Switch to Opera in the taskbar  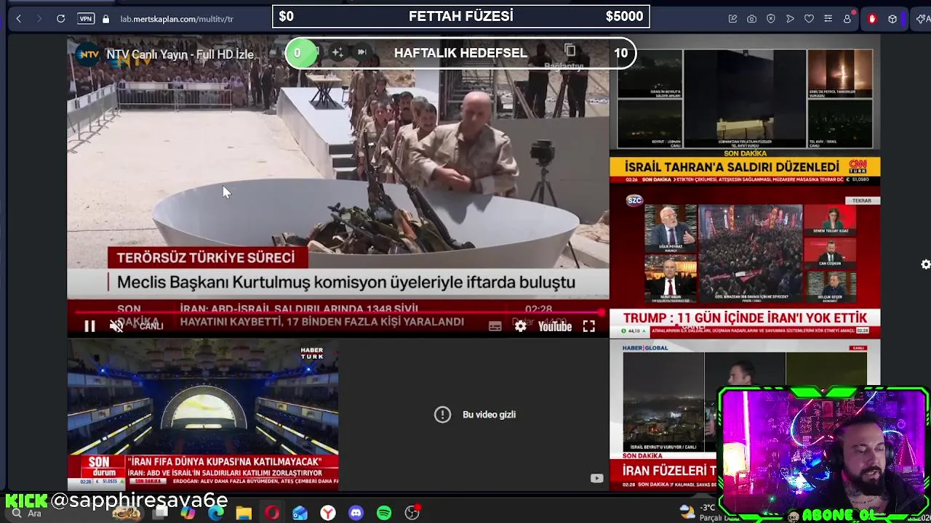272,514
